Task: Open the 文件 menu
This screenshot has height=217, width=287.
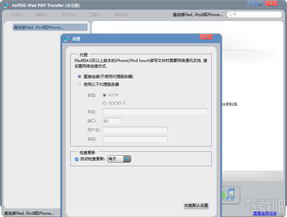Action: [16, 14]
